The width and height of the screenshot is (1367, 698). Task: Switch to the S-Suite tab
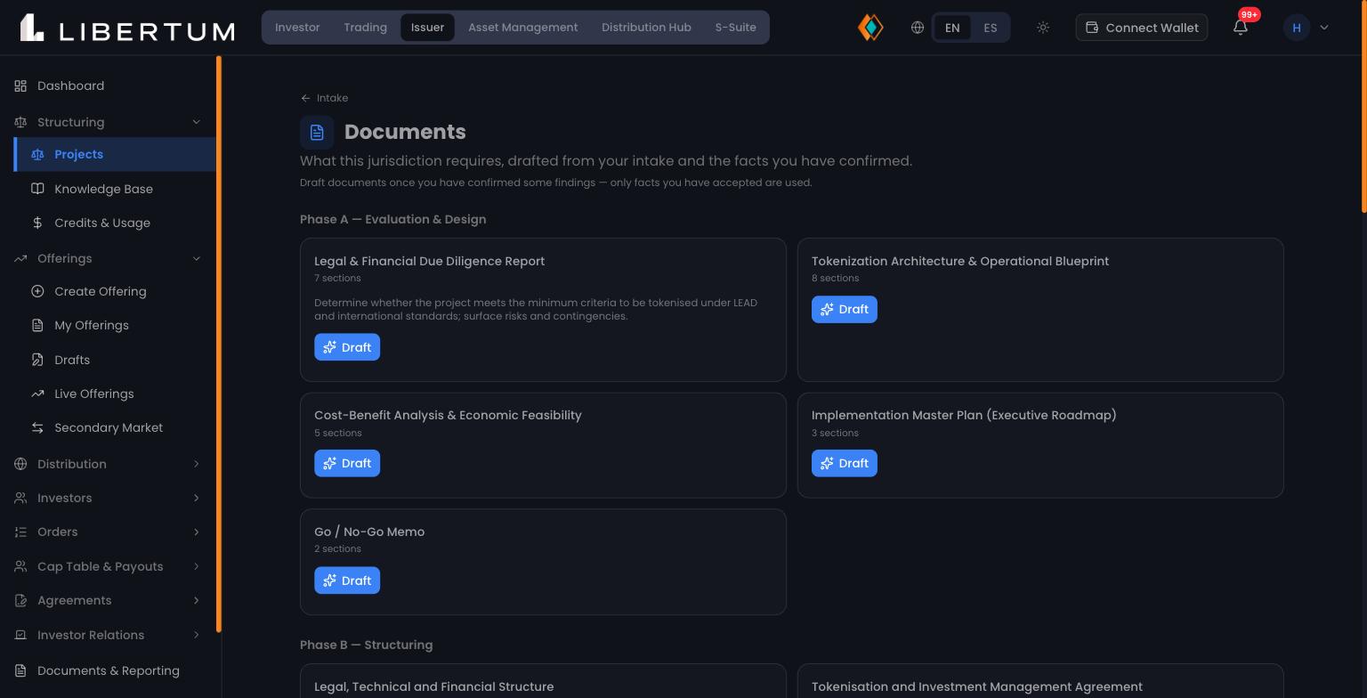(736, 28)
